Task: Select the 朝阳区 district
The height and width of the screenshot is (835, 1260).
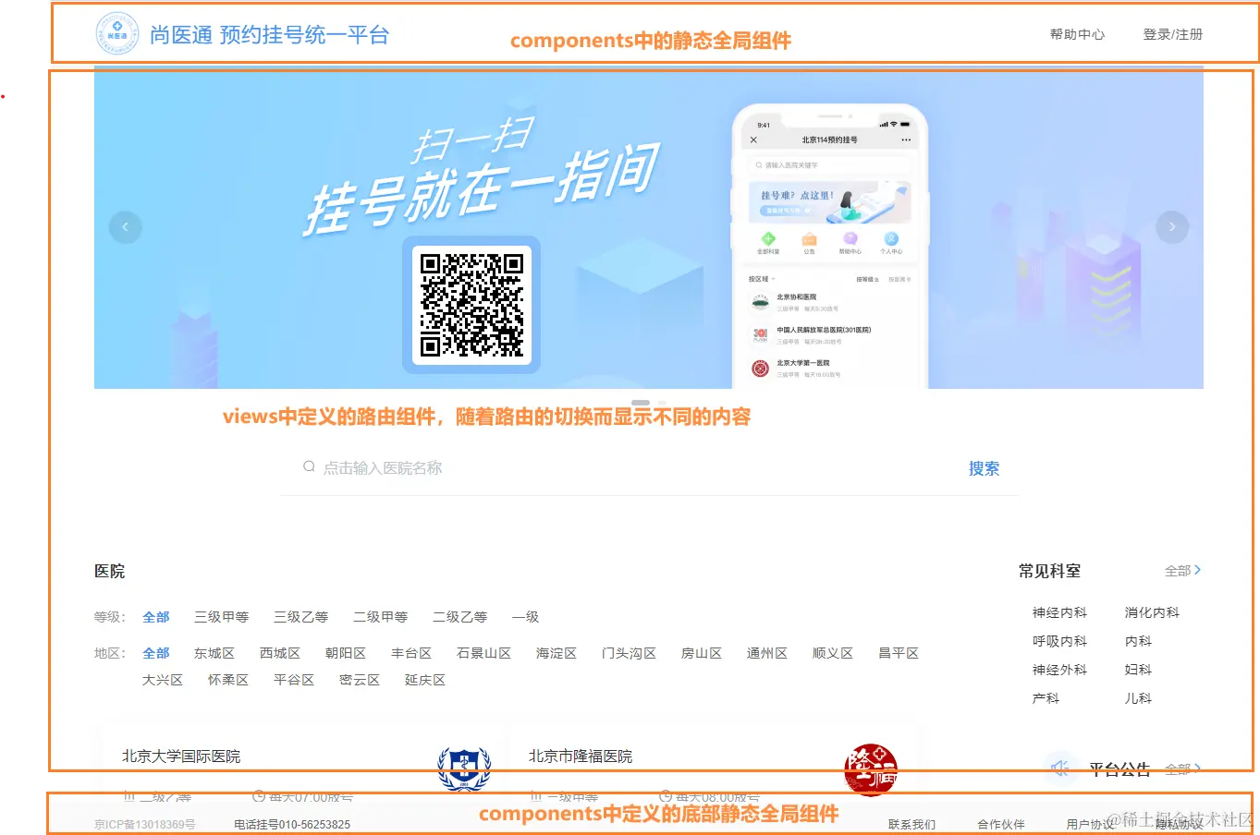Action: 346,653
